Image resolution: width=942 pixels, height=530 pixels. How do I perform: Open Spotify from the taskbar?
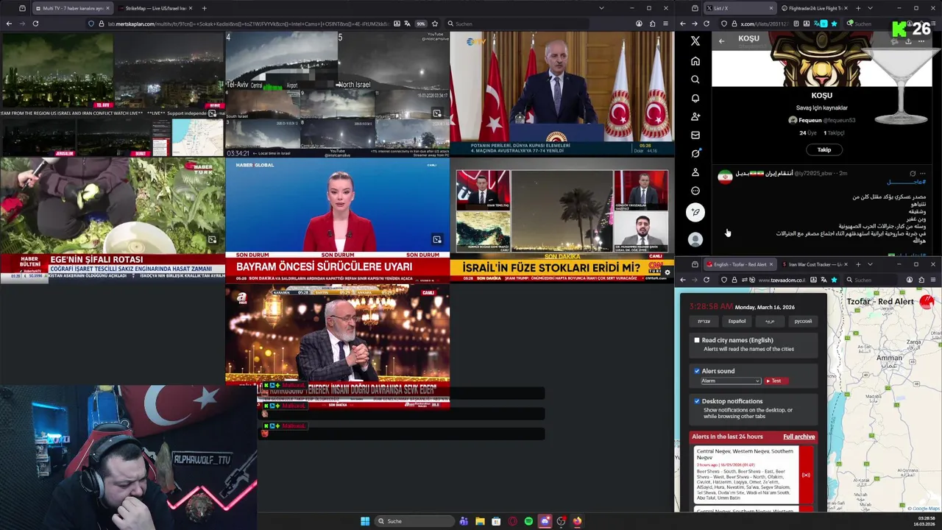click(528, 521)
